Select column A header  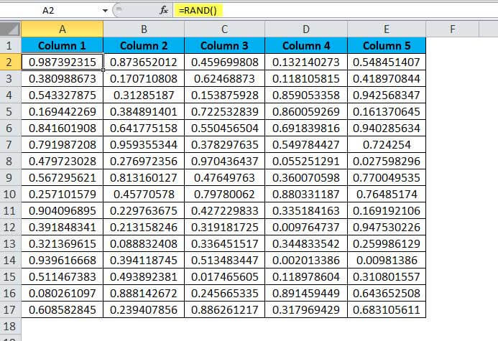coord(63,29)
